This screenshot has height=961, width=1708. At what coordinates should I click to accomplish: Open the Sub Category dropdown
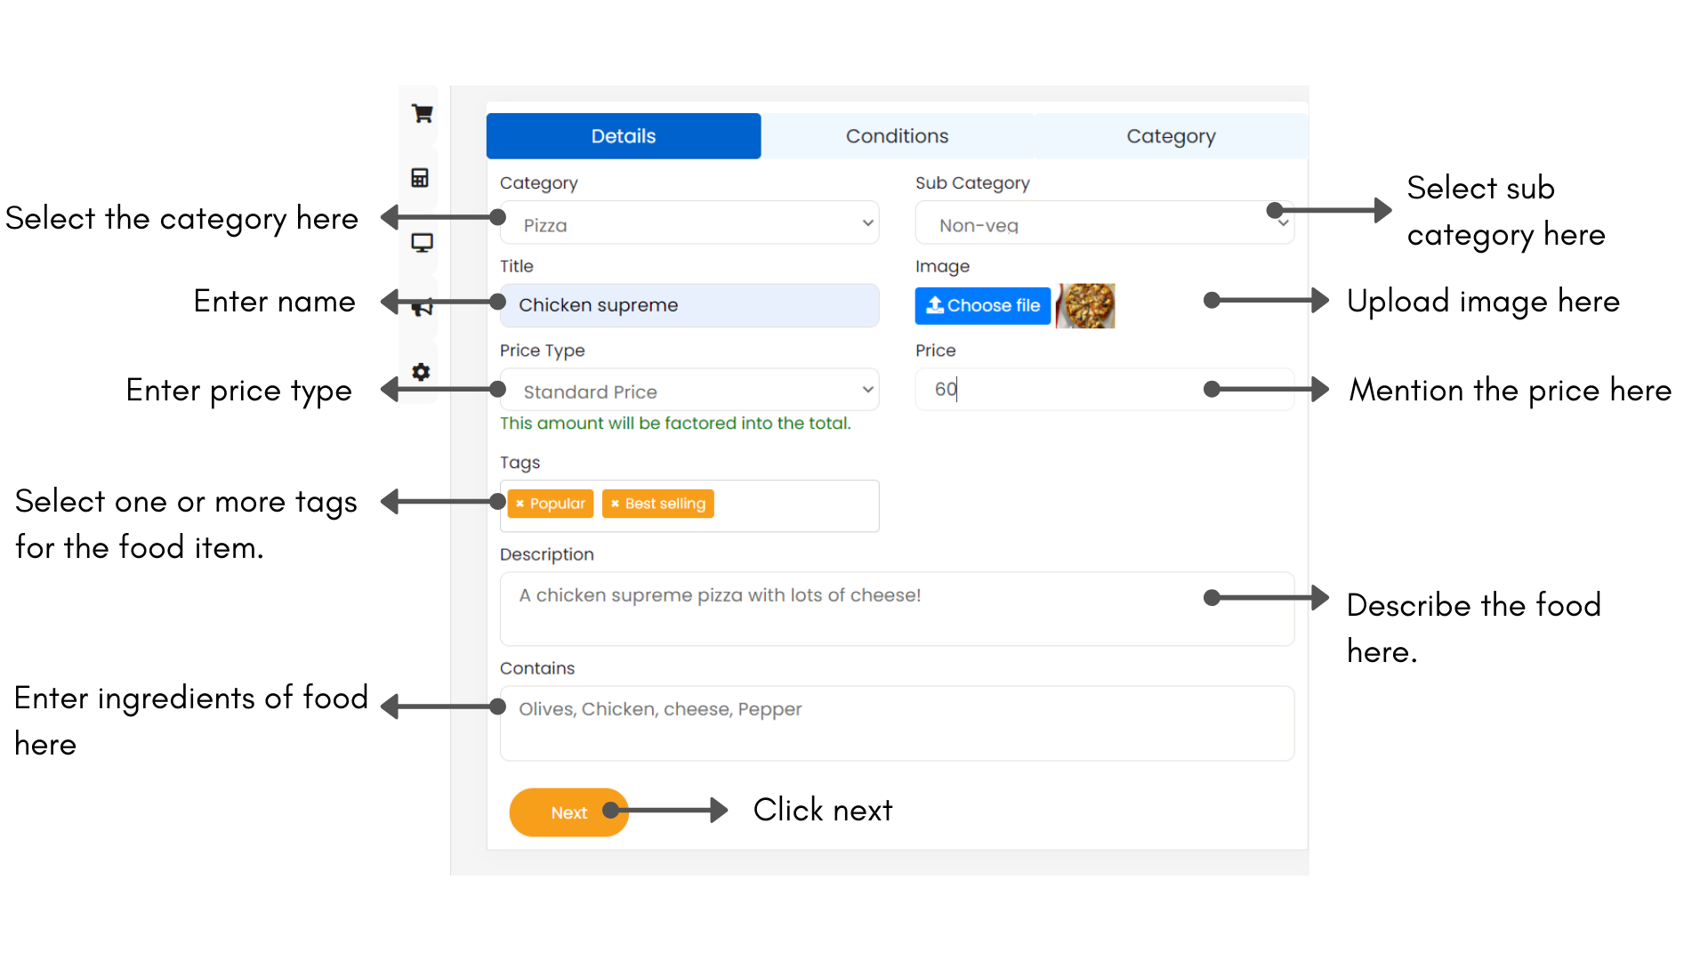[1103, 224]
